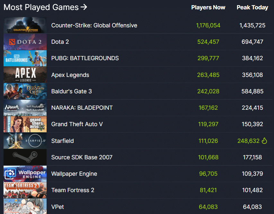Click the Counter-Strike: Global Offensive capsule art

pyautogui.click(x=25, y=25)
